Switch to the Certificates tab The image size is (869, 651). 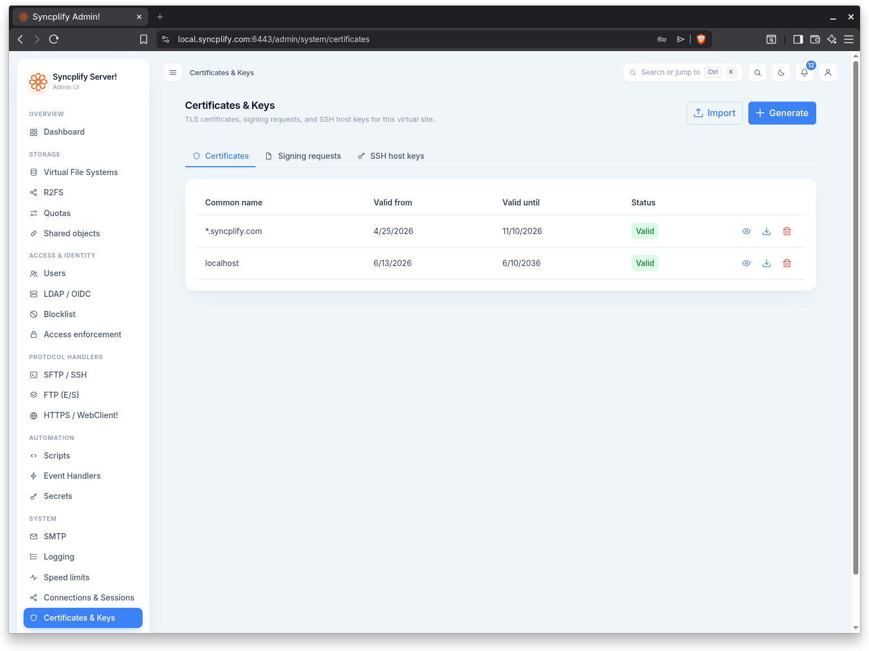[220, 156]
